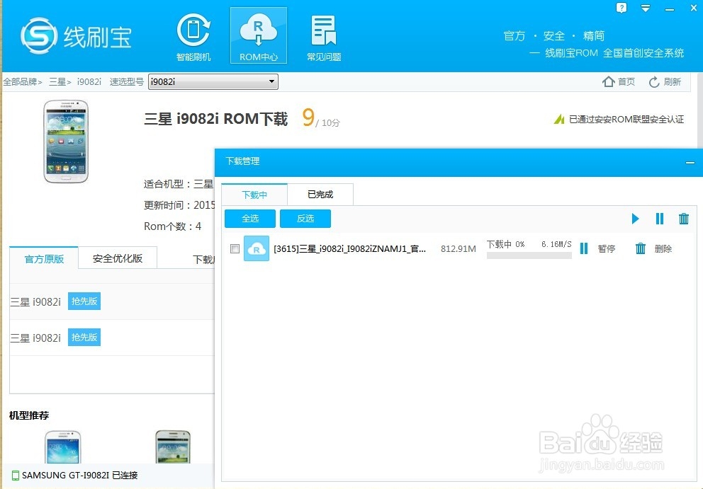Screen dimensions: 703x489
Task: Click the i9082i breadcrumb
Action: point(89,82)
